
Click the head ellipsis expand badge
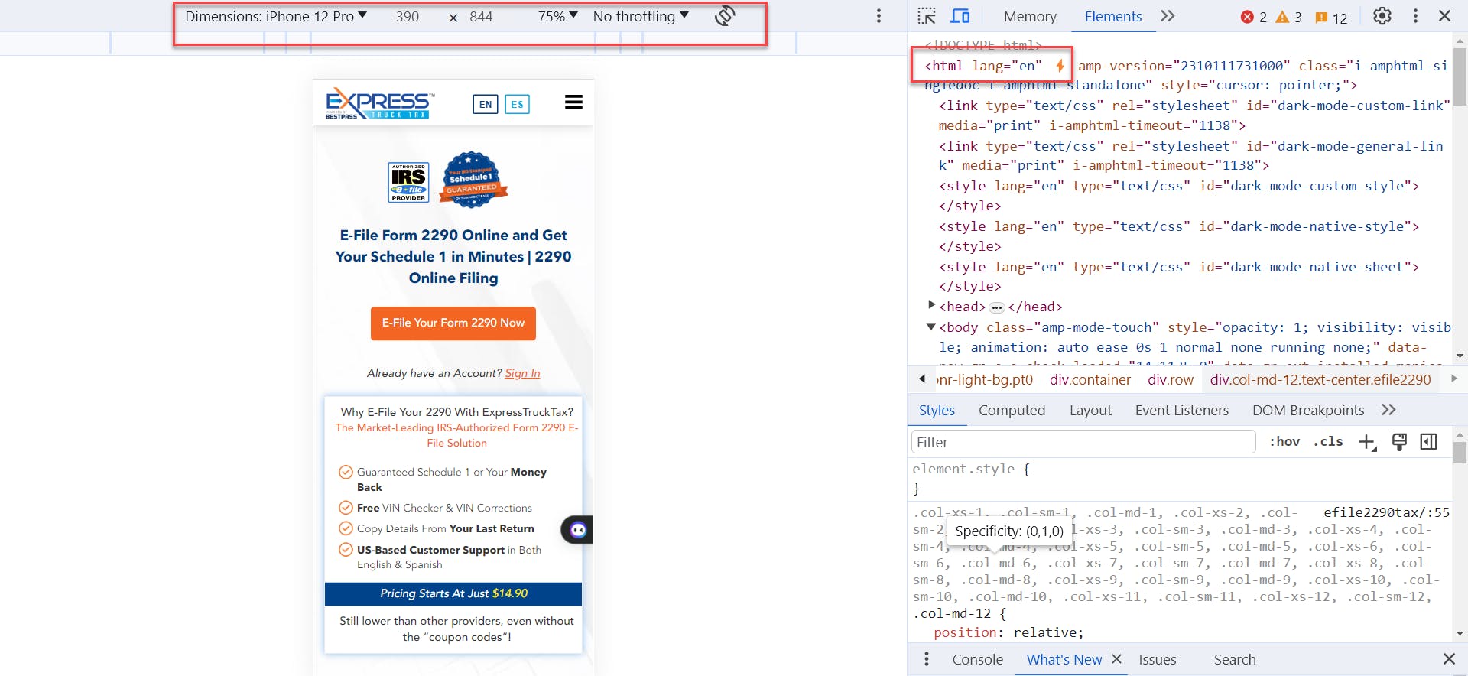point(996,307)
